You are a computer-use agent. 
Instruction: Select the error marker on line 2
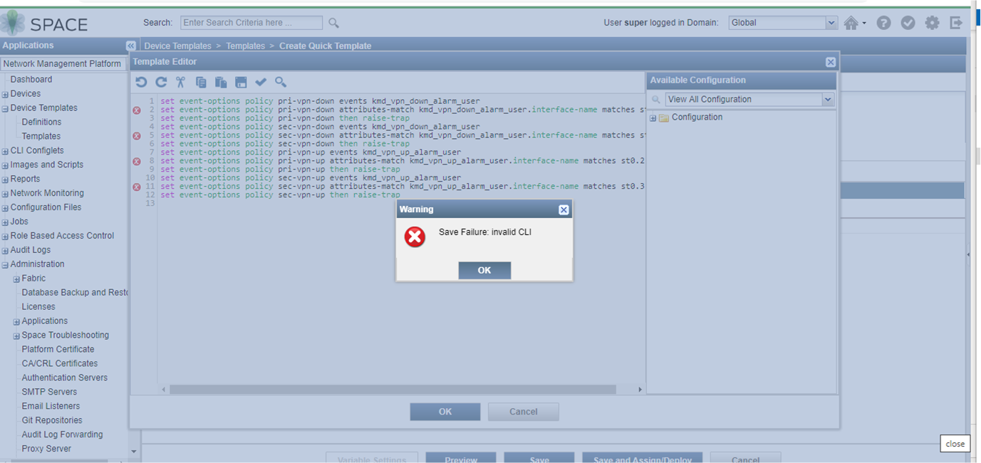coord(136,110)
